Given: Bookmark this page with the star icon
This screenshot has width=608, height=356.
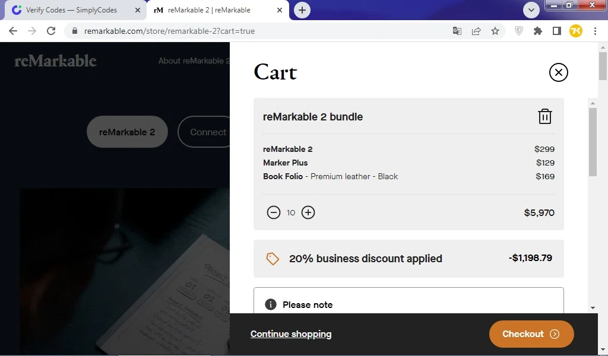Looking at the screenshot, I should pyautogui.click(x=495, y=31).
